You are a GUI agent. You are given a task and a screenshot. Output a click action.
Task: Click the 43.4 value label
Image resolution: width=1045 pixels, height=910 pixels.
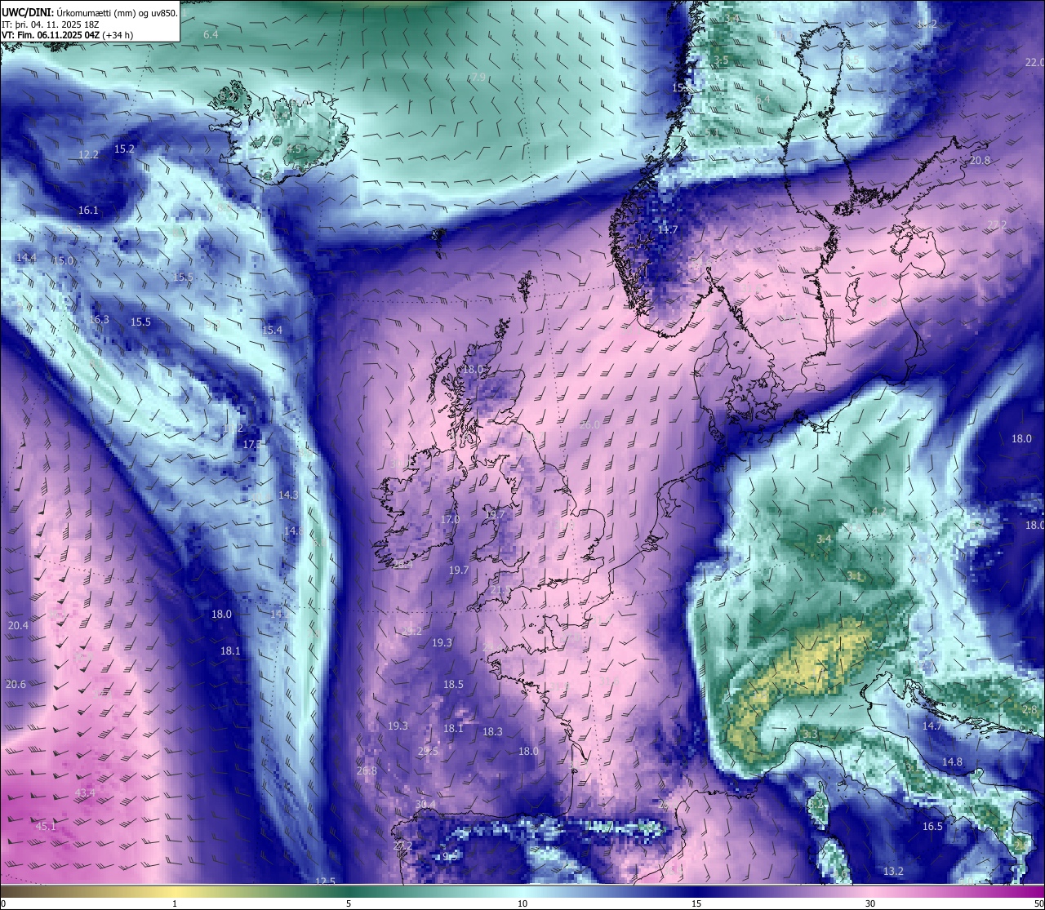point(85,792)
